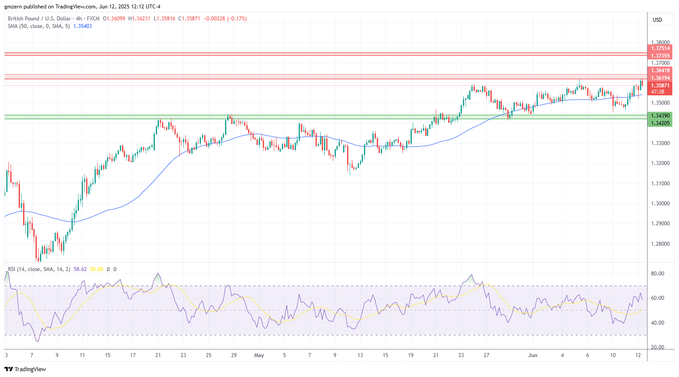Select the RSI (14, close, SMA, 14, 2) legend

click(39, 269)
